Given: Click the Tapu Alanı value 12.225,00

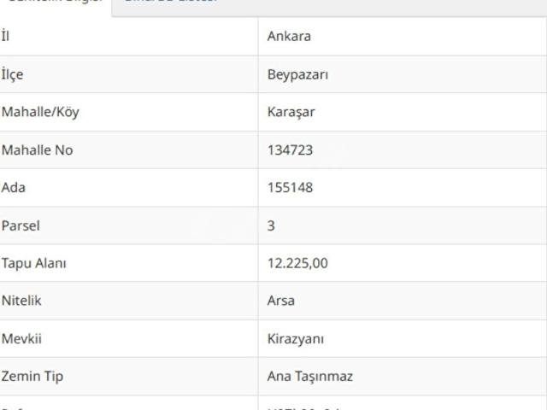Looking at the screenshot, I should (297, 263).
